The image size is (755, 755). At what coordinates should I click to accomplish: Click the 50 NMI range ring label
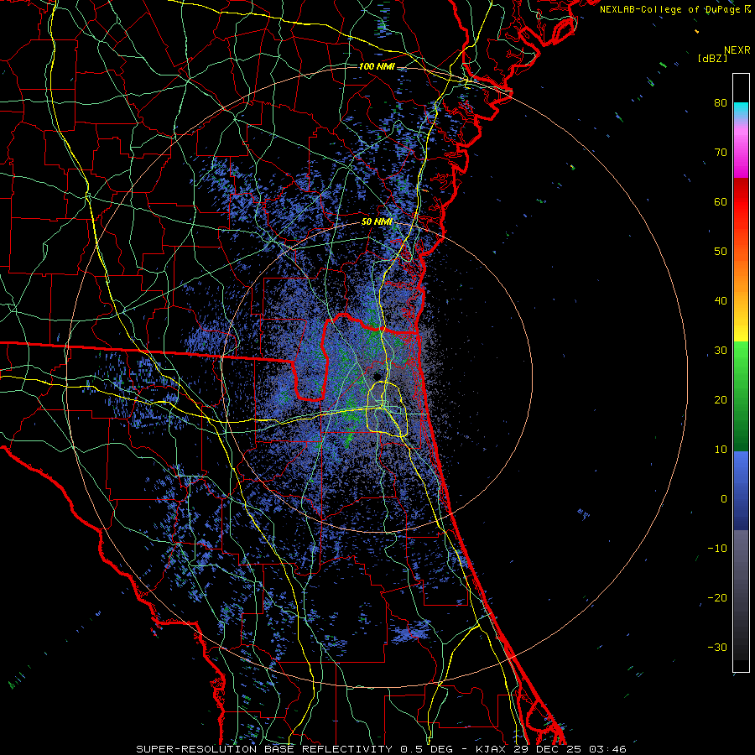pos(377,222)
